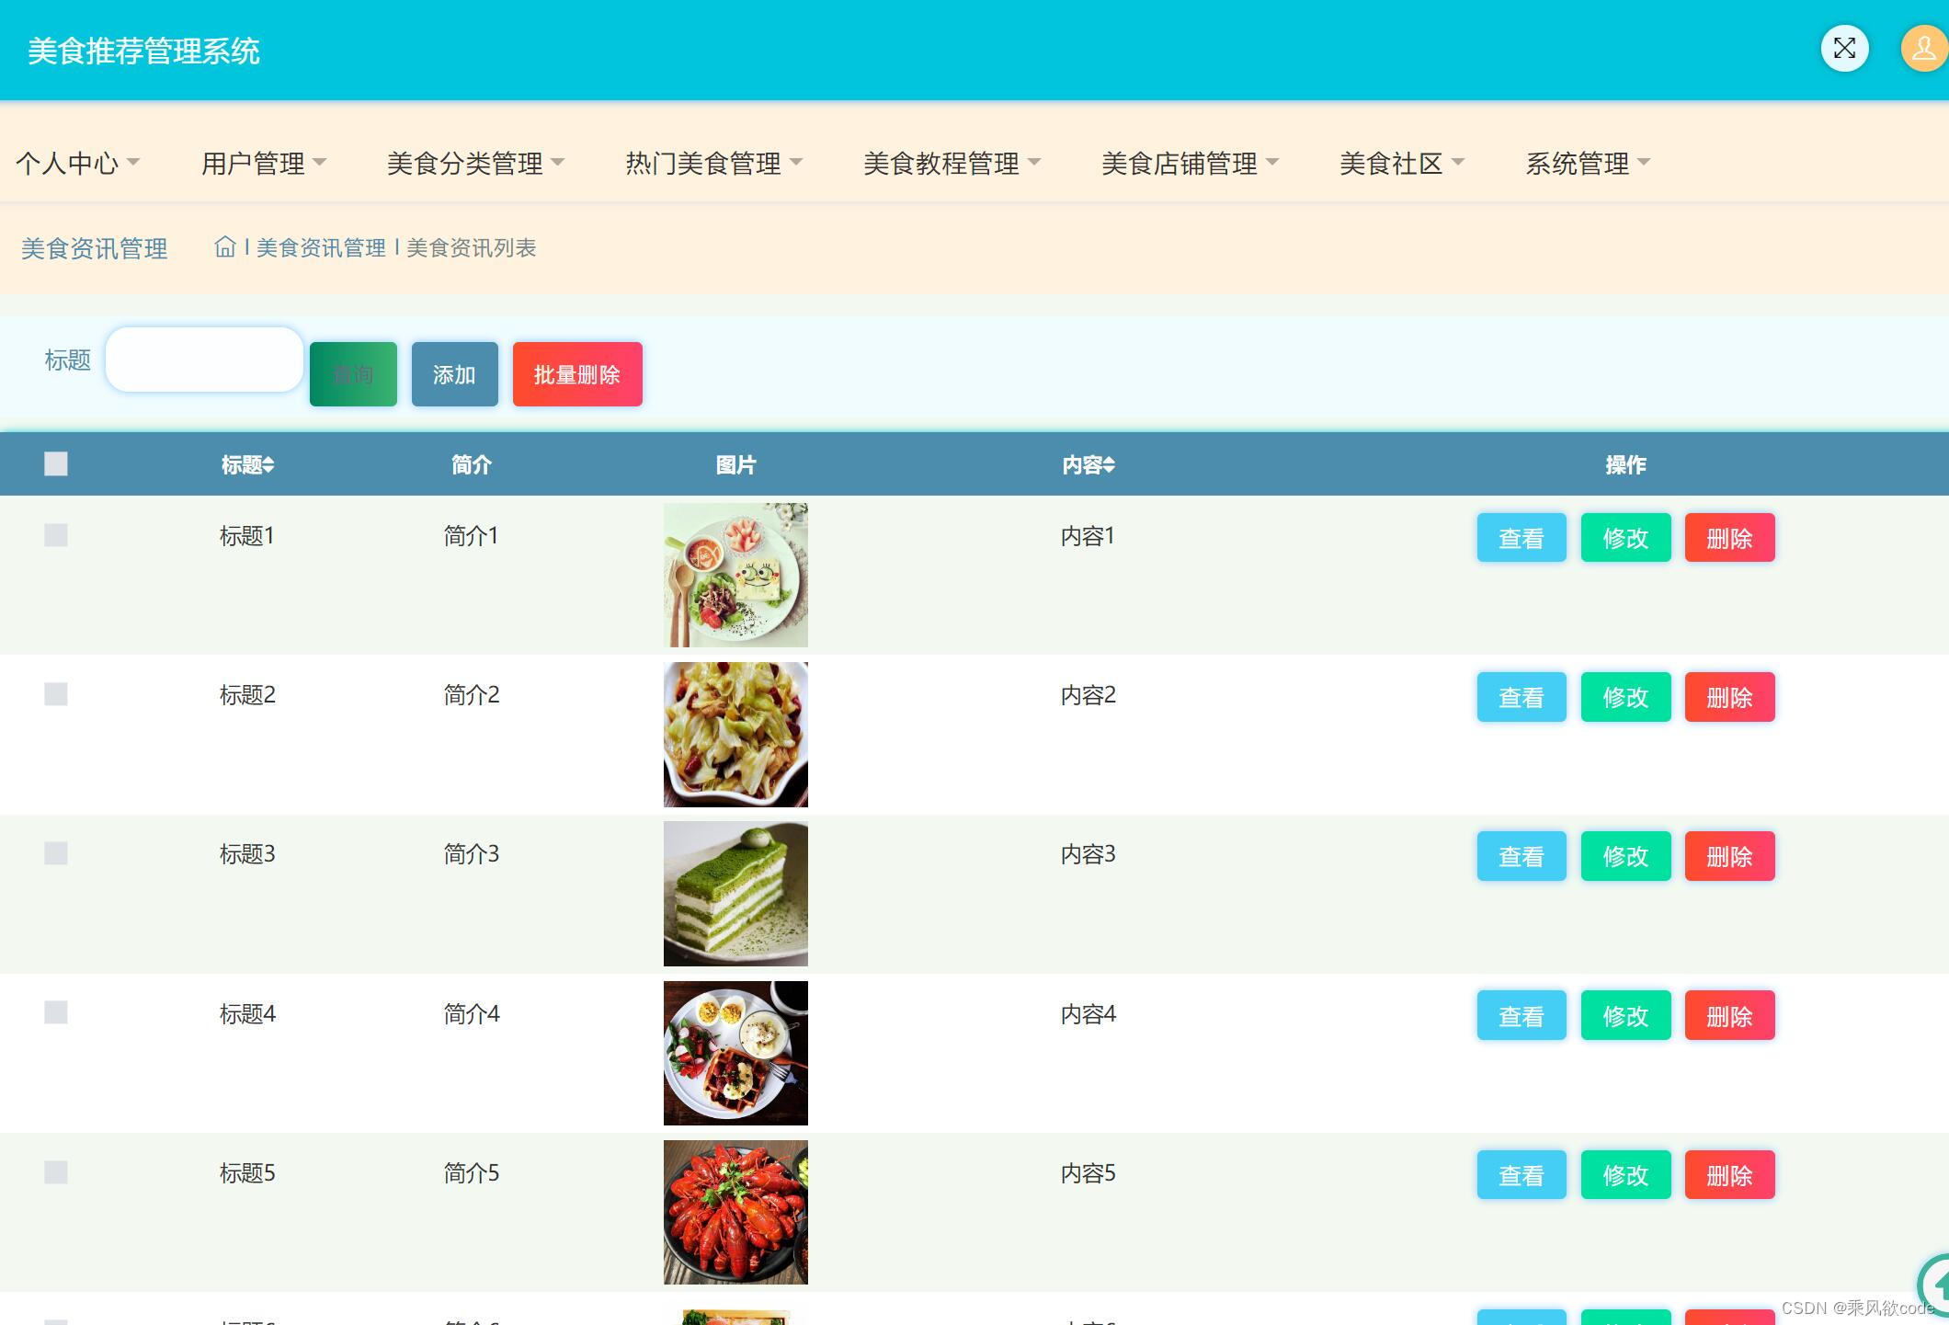Open the user avatar icon
1949x1325 pixels.
[x=1922, y=49]
